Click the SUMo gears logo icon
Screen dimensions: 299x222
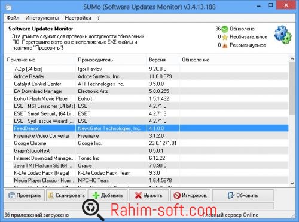pos(283,35)
